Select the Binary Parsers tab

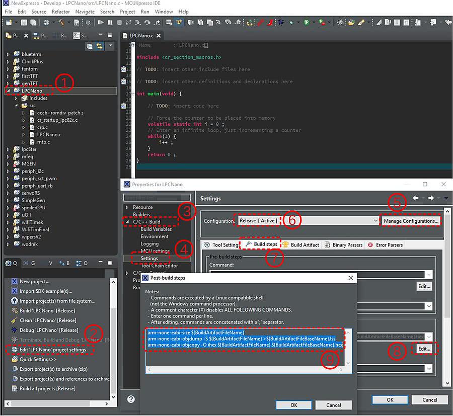[x=347, y=245]
